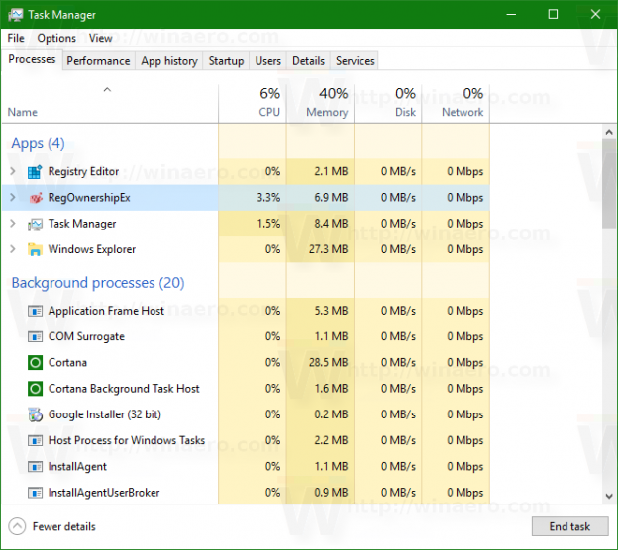Click the 28.5 MB Cortana memory value
Screen dimensions: 618x550
(329, 362)
